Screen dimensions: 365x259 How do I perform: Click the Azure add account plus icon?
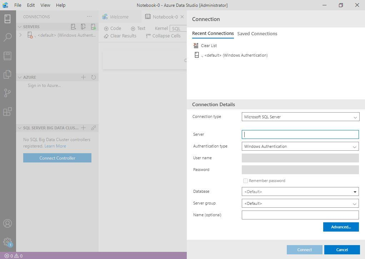[83, 77]
